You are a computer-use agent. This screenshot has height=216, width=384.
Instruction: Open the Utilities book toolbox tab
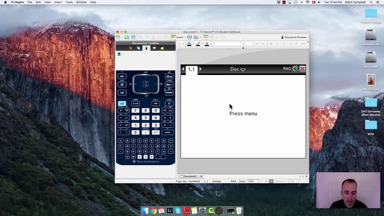pos(154,48)
